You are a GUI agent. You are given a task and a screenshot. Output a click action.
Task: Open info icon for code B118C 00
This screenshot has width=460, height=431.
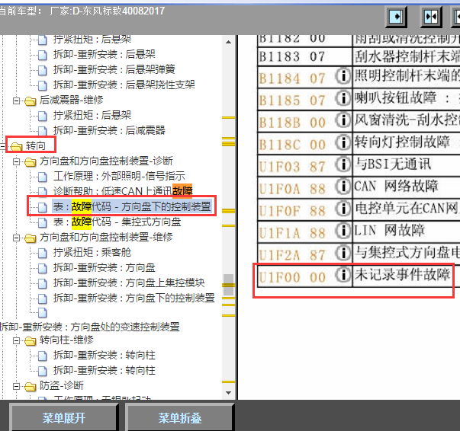pyautogui.click(x=343, y=142)
